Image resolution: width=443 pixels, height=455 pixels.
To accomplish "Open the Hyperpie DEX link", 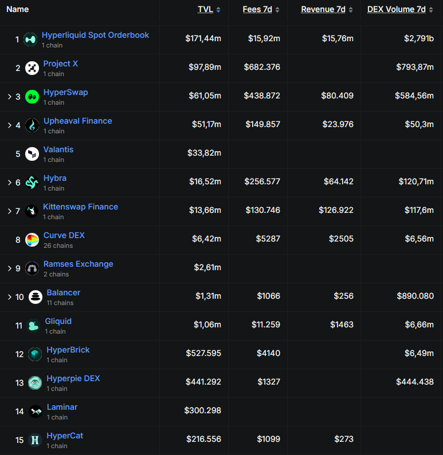I will pyautogui.click(x=73, y=378).
